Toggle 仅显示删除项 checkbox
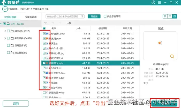 point(105,16)
